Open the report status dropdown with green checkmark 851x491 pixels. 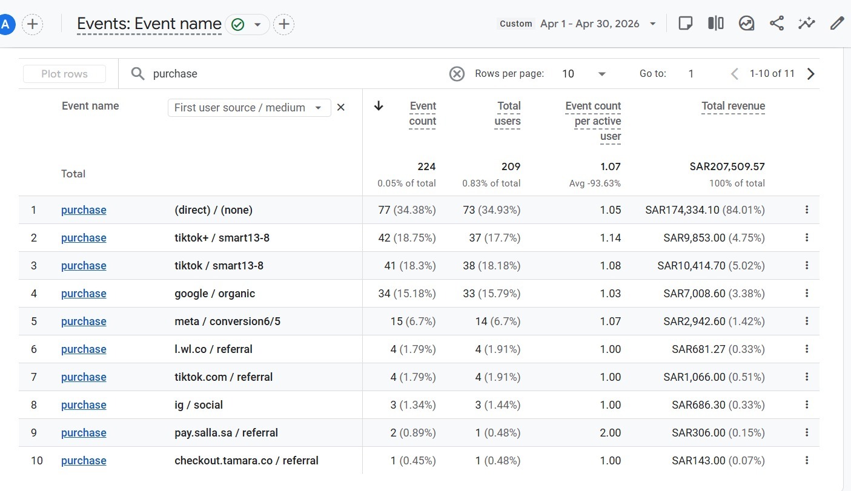tap(247, 24)
